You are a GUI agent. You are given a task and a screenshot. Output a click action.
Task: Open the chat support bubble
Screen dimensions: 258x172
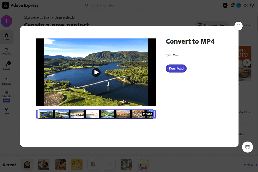pos(248,147)
